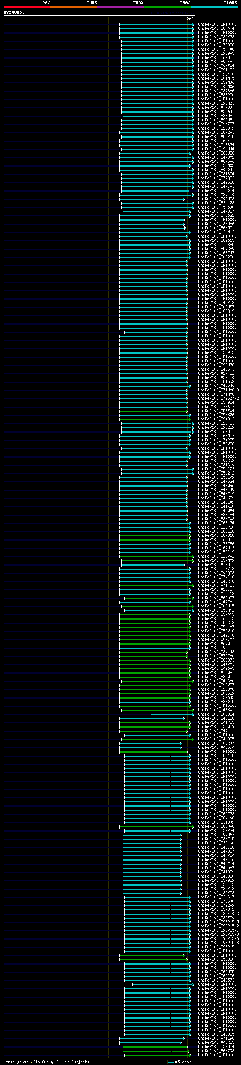The height and width of the screenshot is (1065, 241).
Task: Open hit UniRef100_A7WPG5
Action: (x=216, y=440)
